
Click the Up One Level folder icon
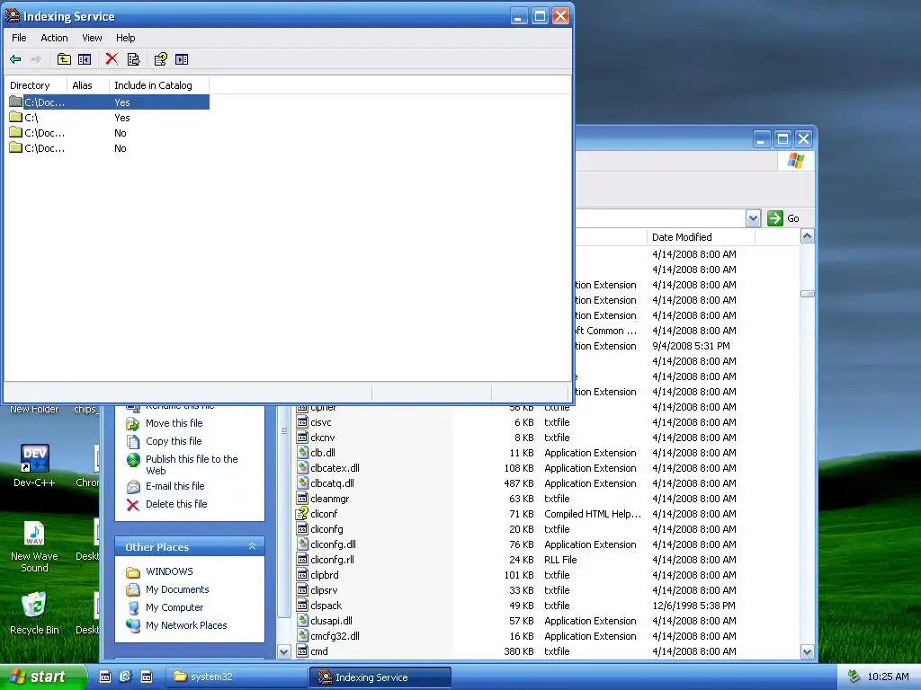click(x=64, y=59)
